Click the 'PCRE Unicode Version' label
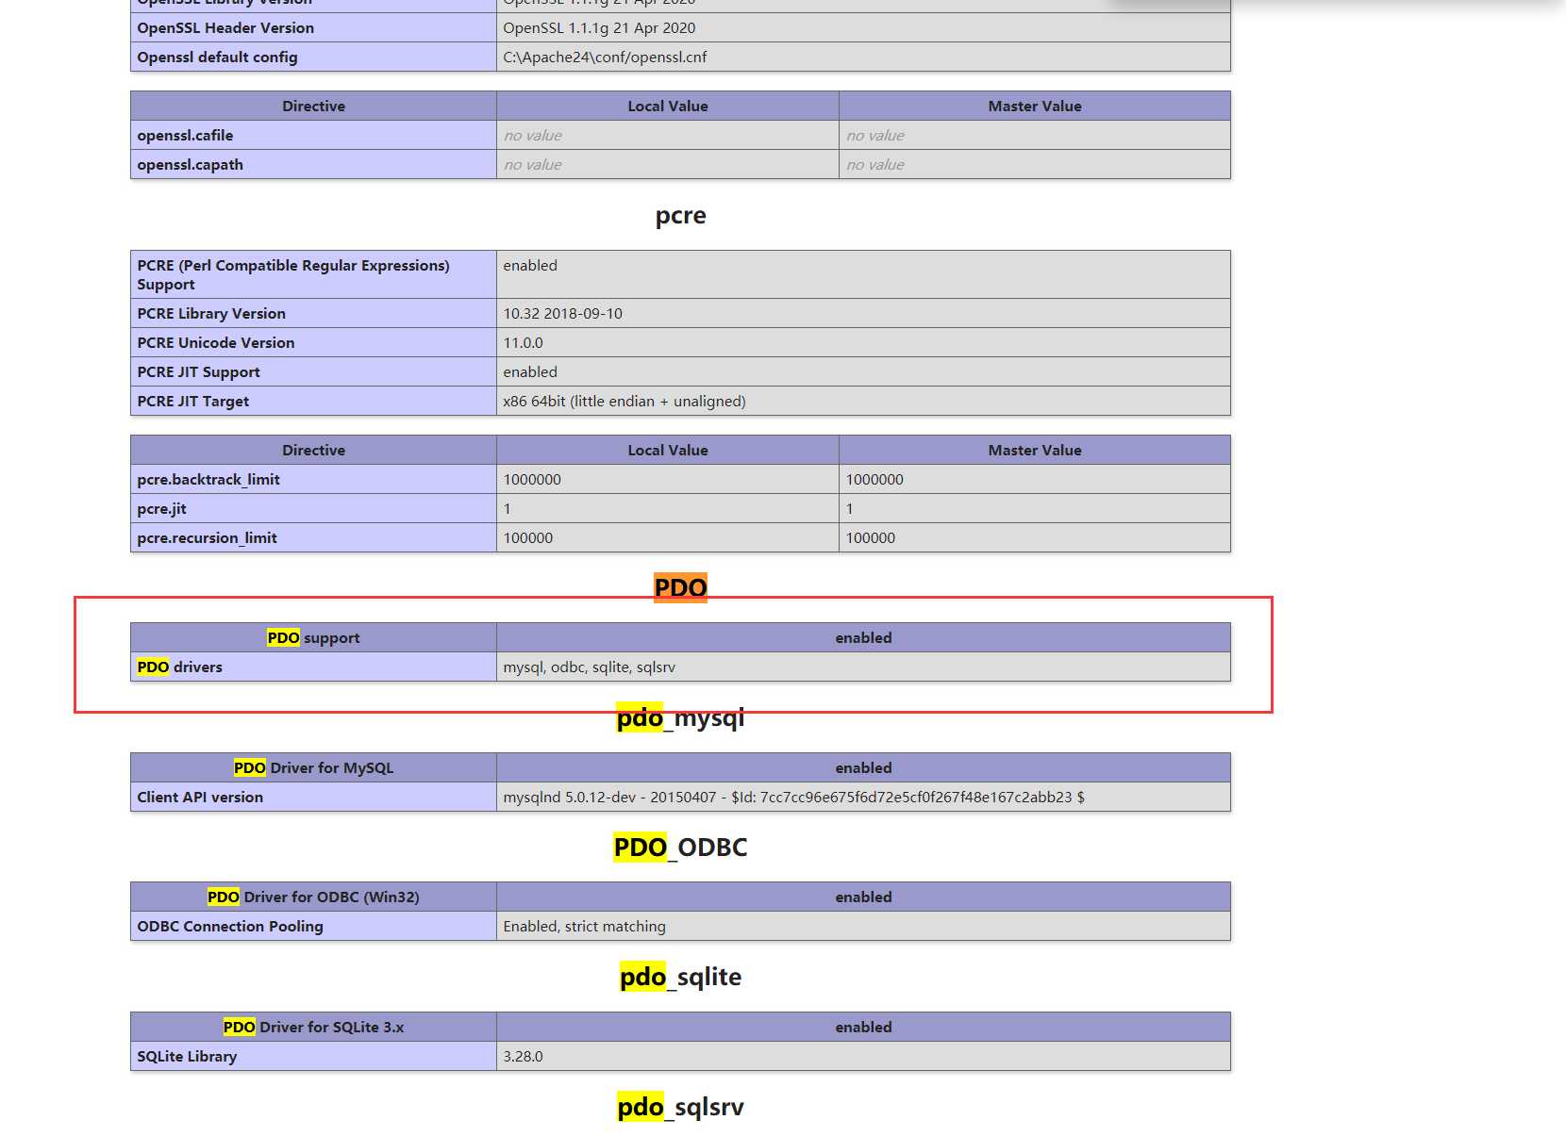Screen dimensions: 1566x1136 tap(216, 343)
